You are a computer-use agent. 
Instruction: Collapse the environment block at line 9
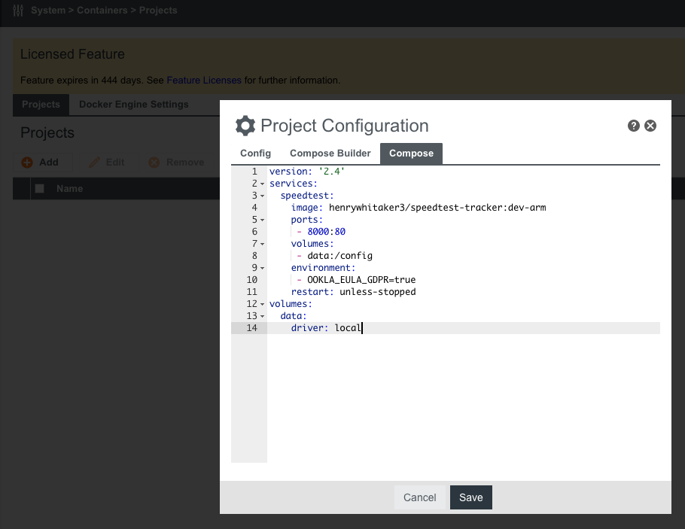[262, 268]
